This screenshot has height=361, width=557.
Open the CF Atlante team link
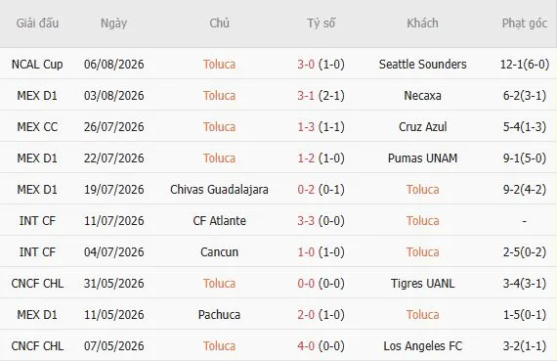[x=219, y=221]
